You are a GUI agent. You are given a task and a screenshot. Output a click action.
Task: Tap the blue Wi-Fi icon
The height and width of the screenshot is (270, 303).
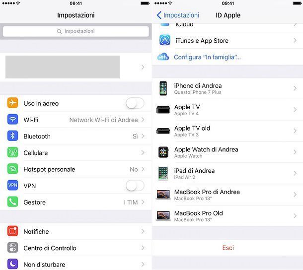tap(12, 119)
